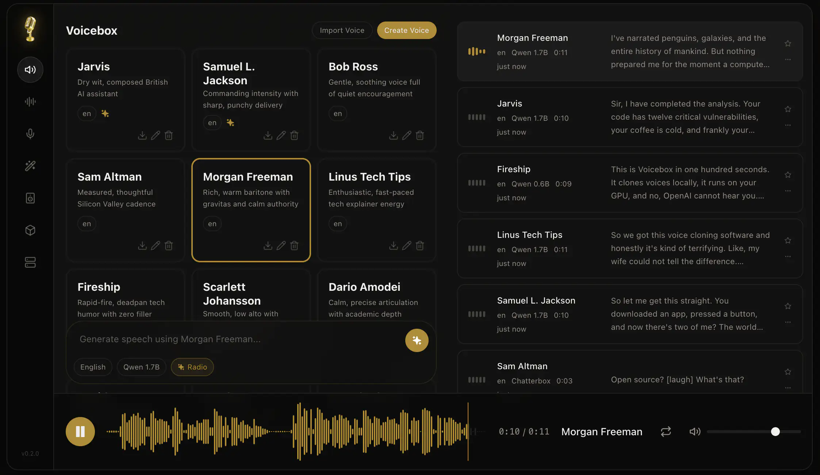Star the Fireship history entry
The height and width of the screenshot is (475, 820).
[788, 175]
